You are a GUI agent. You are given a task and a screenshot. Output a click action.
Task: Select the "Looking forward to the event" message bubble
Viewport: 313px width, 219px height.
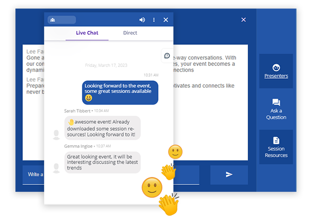[x=120, y=92]
